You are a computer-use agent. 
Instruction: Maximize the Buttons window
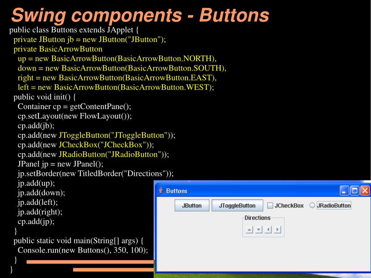tap(355, 190)
